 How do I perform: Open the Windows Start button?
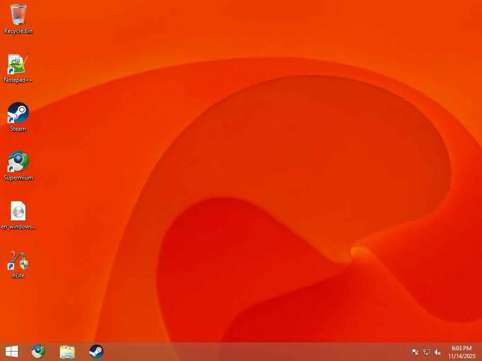pos(12,352)
